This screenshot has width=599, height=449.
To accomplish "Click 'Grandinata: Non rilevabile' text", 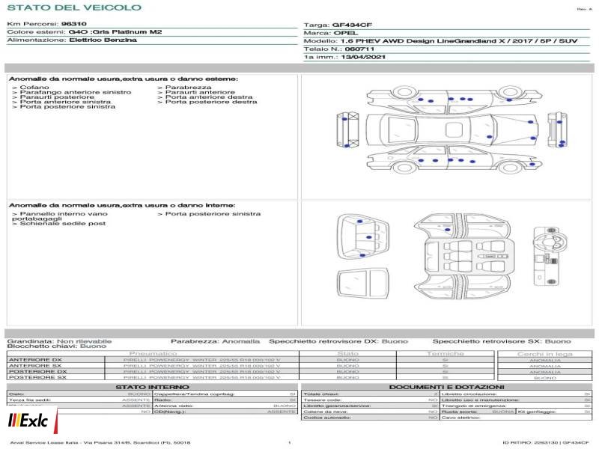I will (59, 341).
